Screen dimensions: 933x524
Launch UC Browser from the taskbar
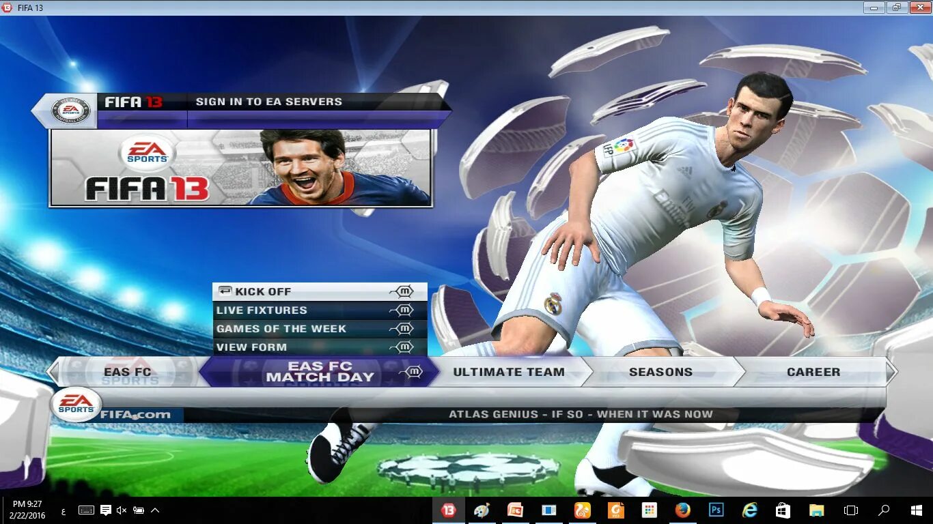tap(582, 510)
